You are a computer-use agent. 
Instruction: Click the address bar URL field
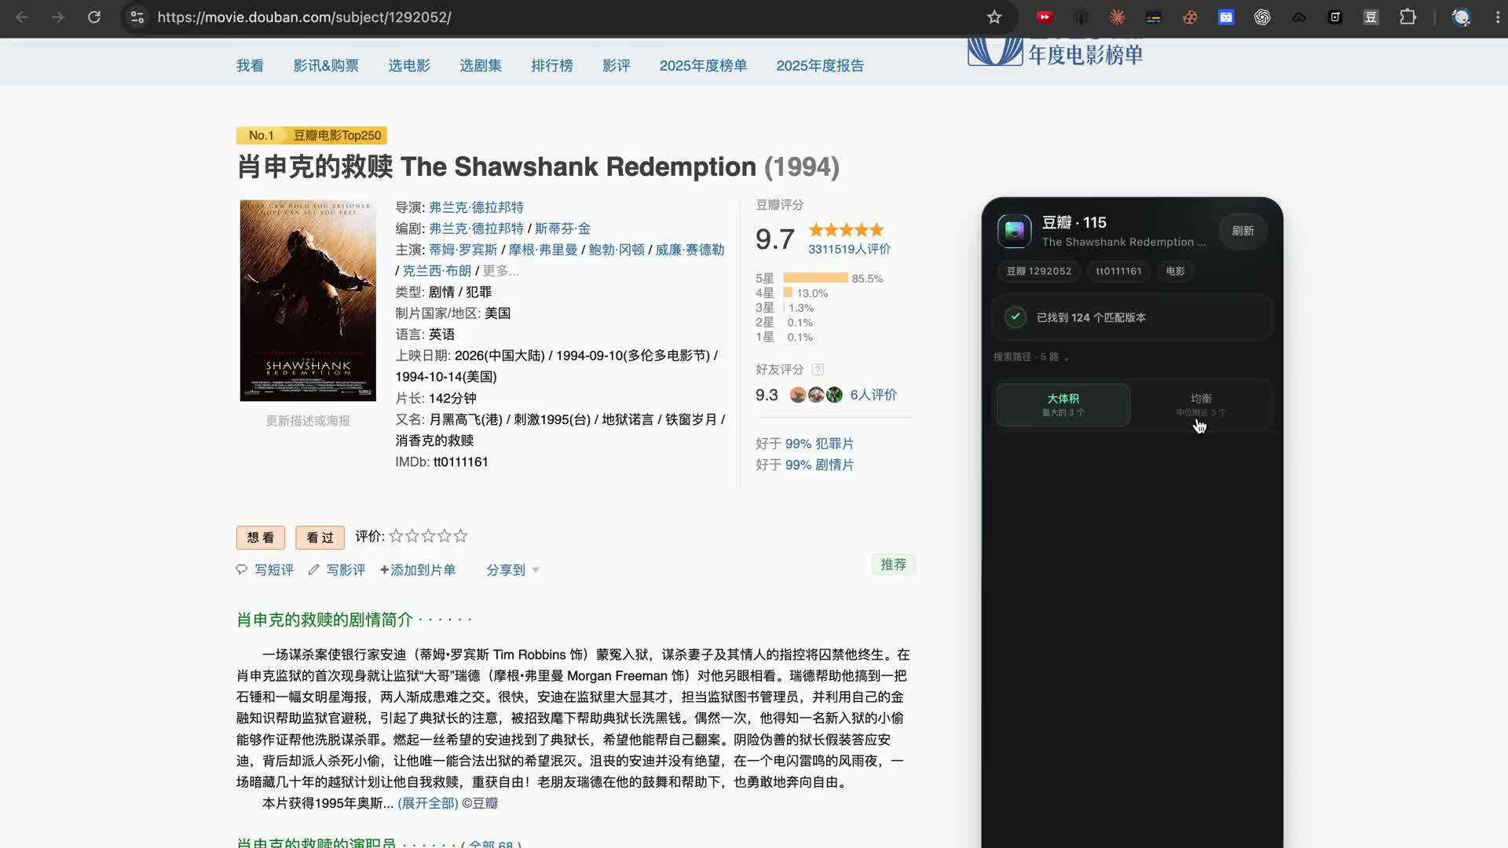pos(565,16)
